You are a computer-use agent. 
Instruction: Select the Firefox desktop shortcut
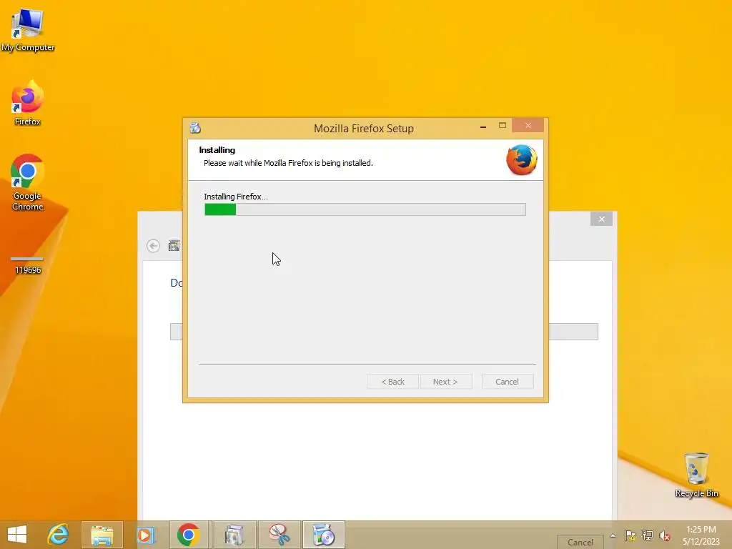[28, 103]
